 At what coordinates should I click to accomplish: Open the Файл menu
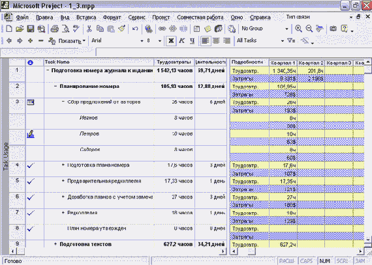click(x=22, y=18)
